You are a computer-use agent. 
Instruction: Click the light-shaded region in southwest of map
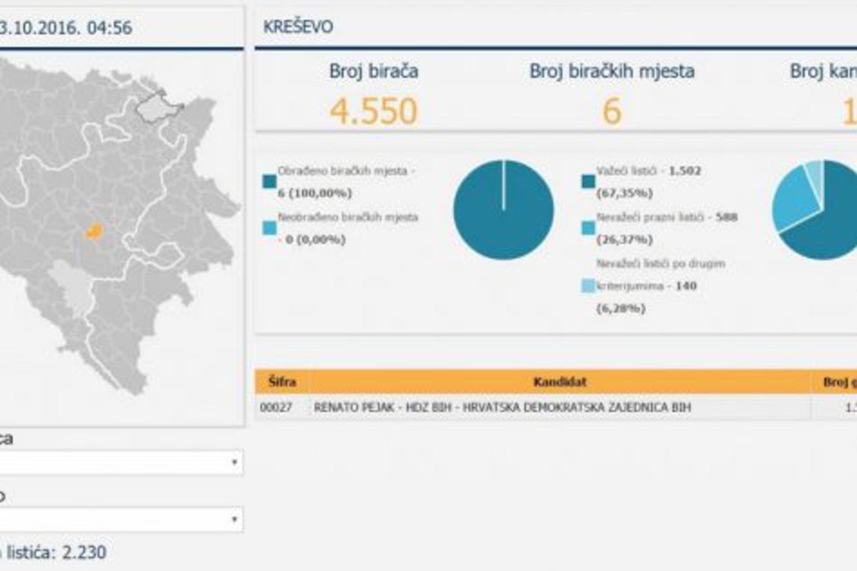click(x=72, y=286)
